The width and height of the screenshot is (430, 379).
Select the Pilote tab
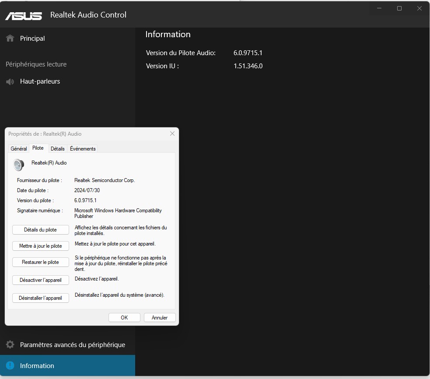pyautogui.click(x=38, y=148)
